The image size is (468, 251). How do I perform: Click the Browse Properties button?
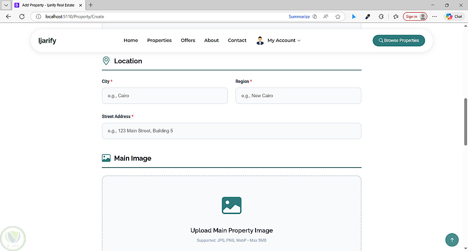[x=399, y=41]
